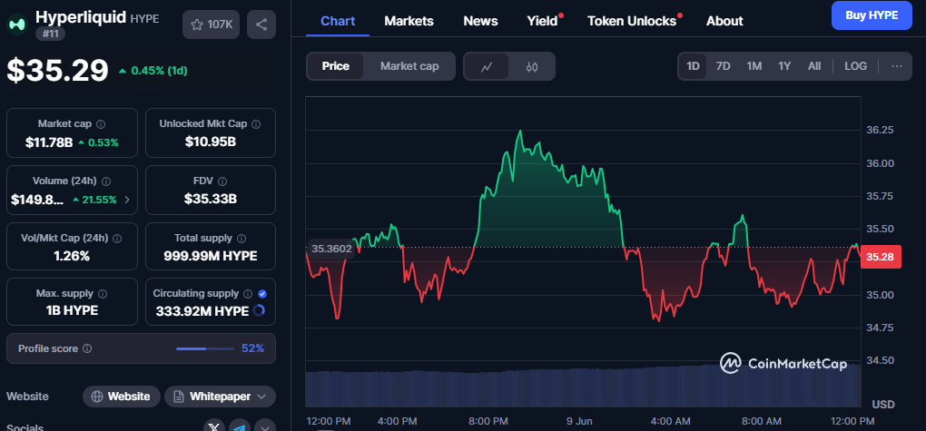Expand the Whitepaper dropdown
926x431 pixels.
pyautogui.click(x=220, y=397)
